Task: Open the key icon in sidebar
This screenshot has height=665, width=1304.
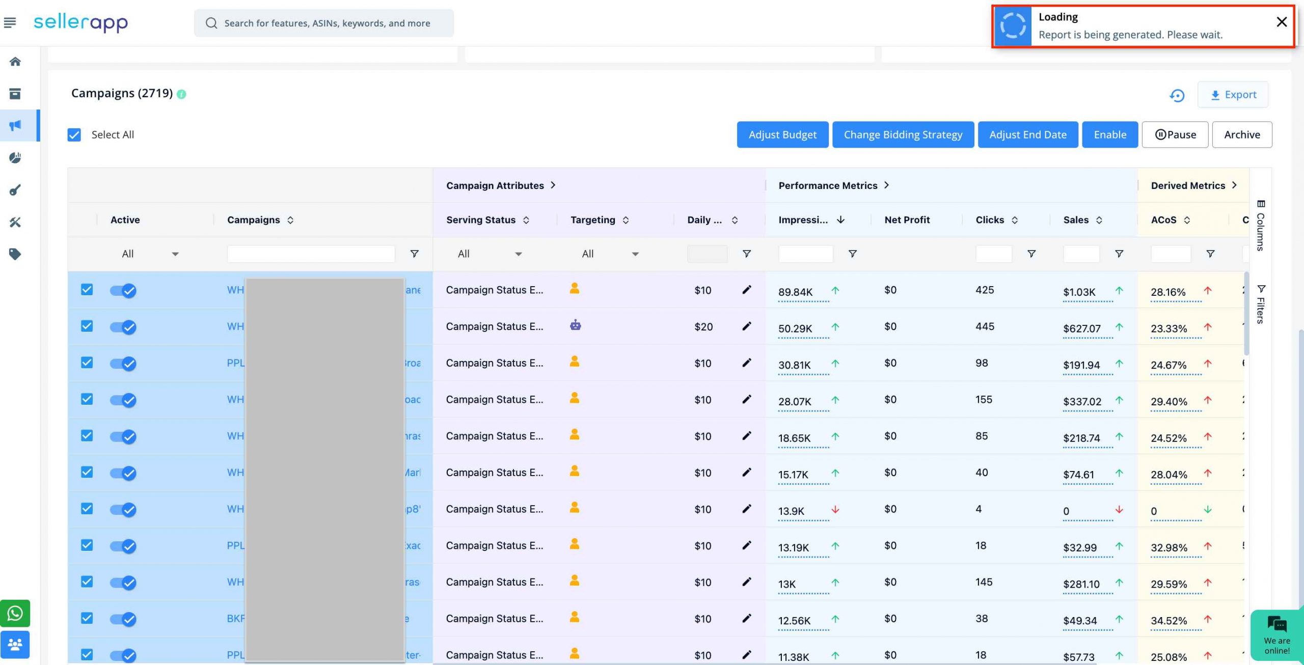Action: [x=15, y=190]
